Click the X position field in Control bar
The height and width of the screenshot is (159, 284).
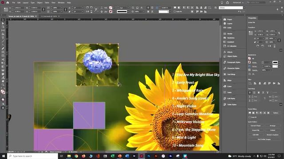click(x=19, y=8)
